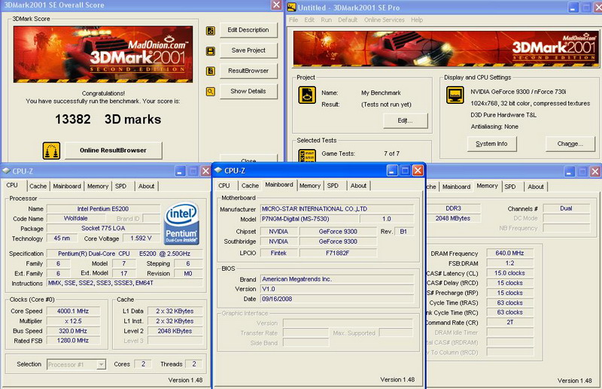The height and width of the screenshot is (389, 602).
Task: Select the About tab in right CPU-Z window
Action: (x=536, y=187)
